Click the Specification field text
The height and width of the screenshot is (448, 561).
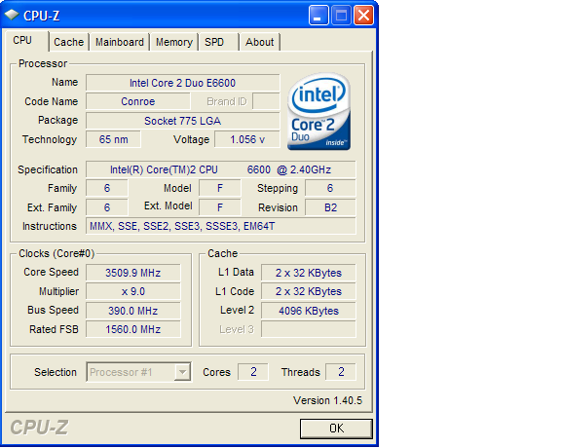coord(221,169)
